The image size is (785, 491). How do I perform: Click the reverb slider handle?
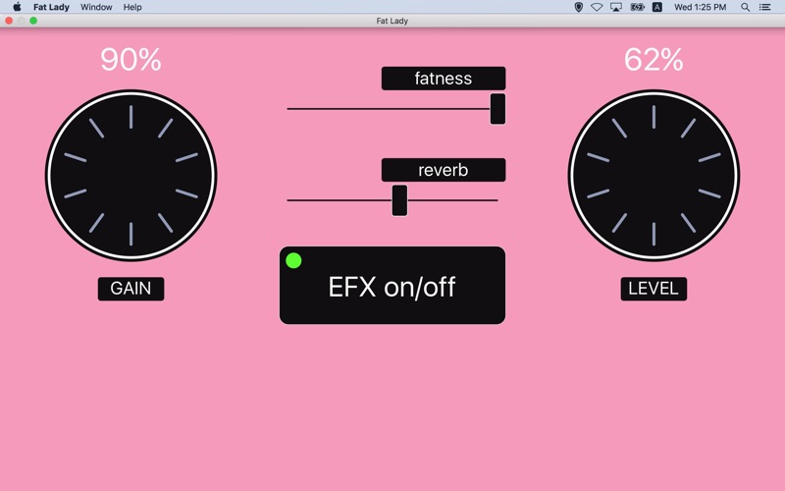[399, 200]
